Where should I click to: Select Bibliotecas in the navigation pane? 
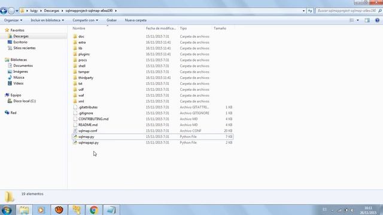point(19,60)
